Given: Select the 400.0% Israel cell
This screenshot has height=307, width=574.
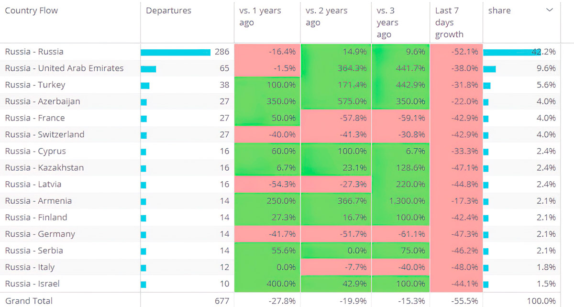Looking at the screenshot, I should coord(267,284).
